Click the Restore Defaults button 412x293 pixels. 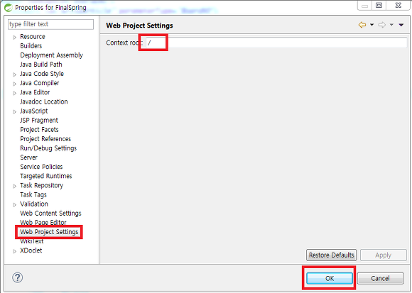coord(331,255)
